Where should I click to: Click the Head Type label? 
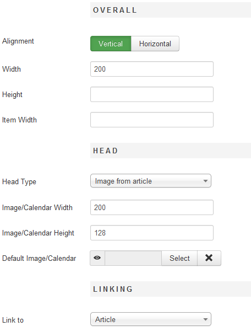click(x=19, y=182)
